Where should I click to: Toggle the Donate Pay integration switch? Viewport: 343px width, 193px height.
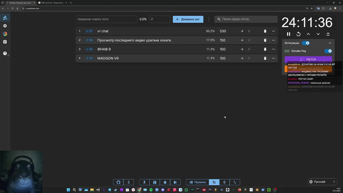[x=328, y=51]
